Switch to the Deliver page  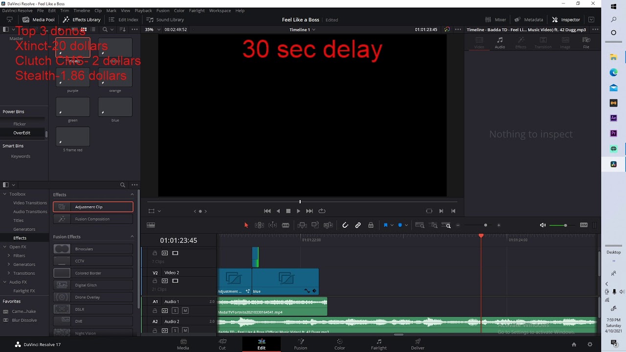pyautogui.click(x=418, y=344)
